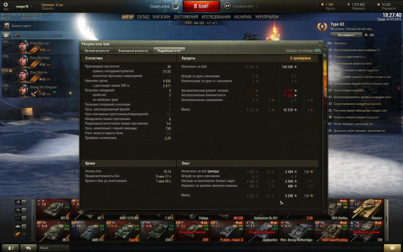The width and height of the screenshot is (403, 252).
Task: Click the star icon above Перевести
Action: click(x=379, y=4)
